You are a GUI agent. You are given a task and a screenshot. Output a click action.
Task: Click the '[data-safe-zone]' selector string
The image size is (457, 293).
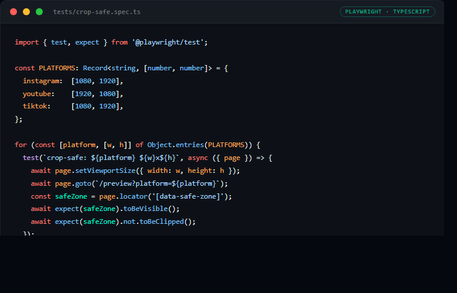pyautogui.click(x=187, y=196)
